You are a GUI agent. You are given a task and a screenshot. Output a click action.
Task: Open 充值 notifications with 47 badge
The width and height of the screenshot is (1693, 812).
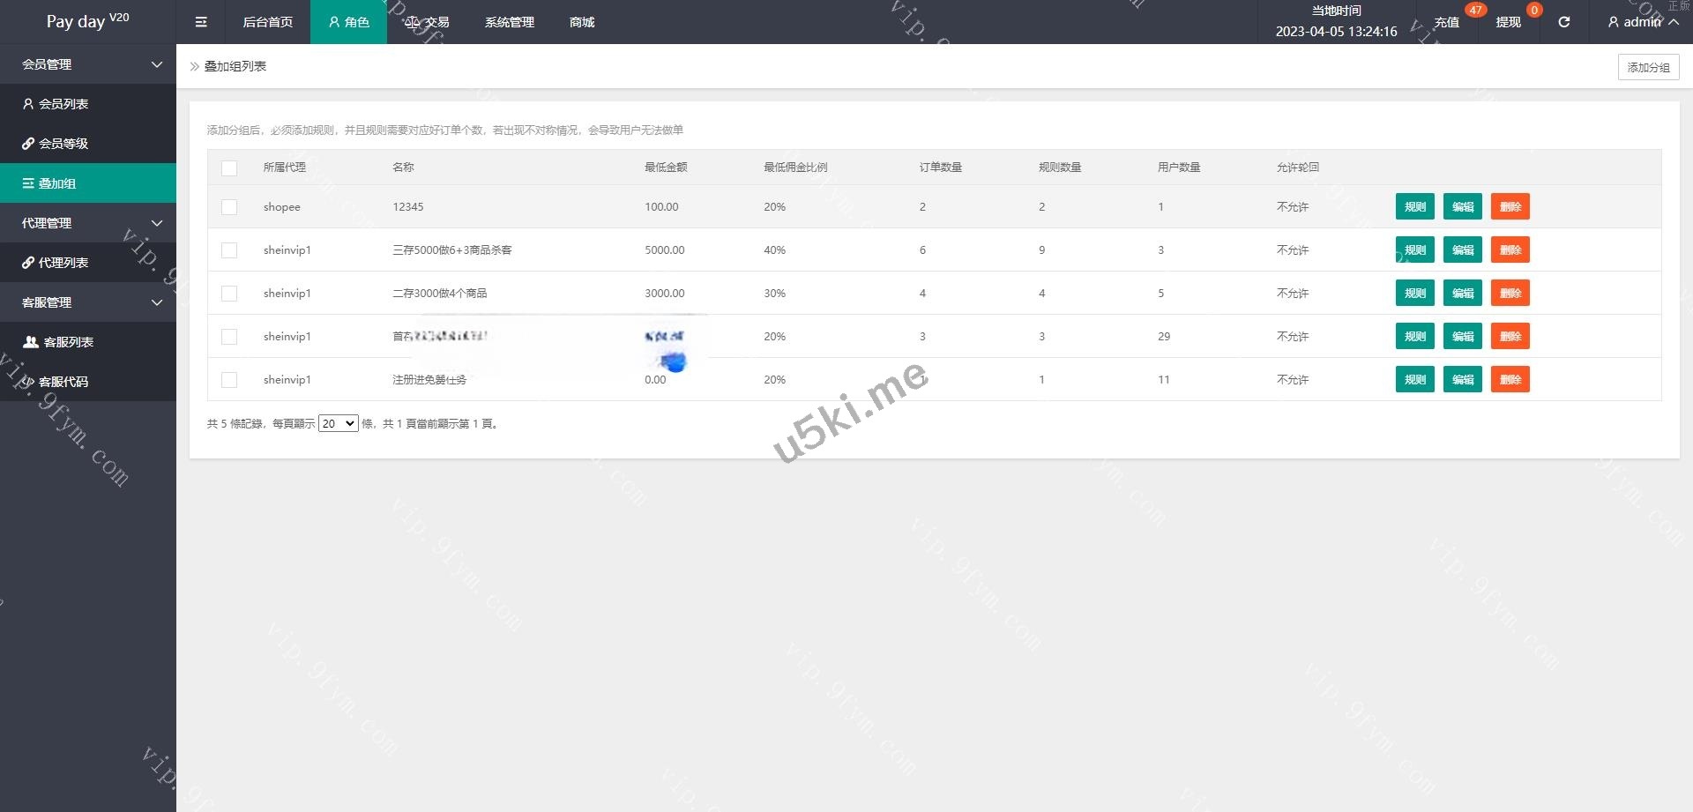pyautogui.click(x=1446, y=22)
